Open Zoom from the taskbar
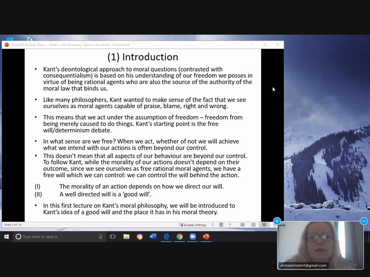370x277 pixels. (x=193, y=237)
